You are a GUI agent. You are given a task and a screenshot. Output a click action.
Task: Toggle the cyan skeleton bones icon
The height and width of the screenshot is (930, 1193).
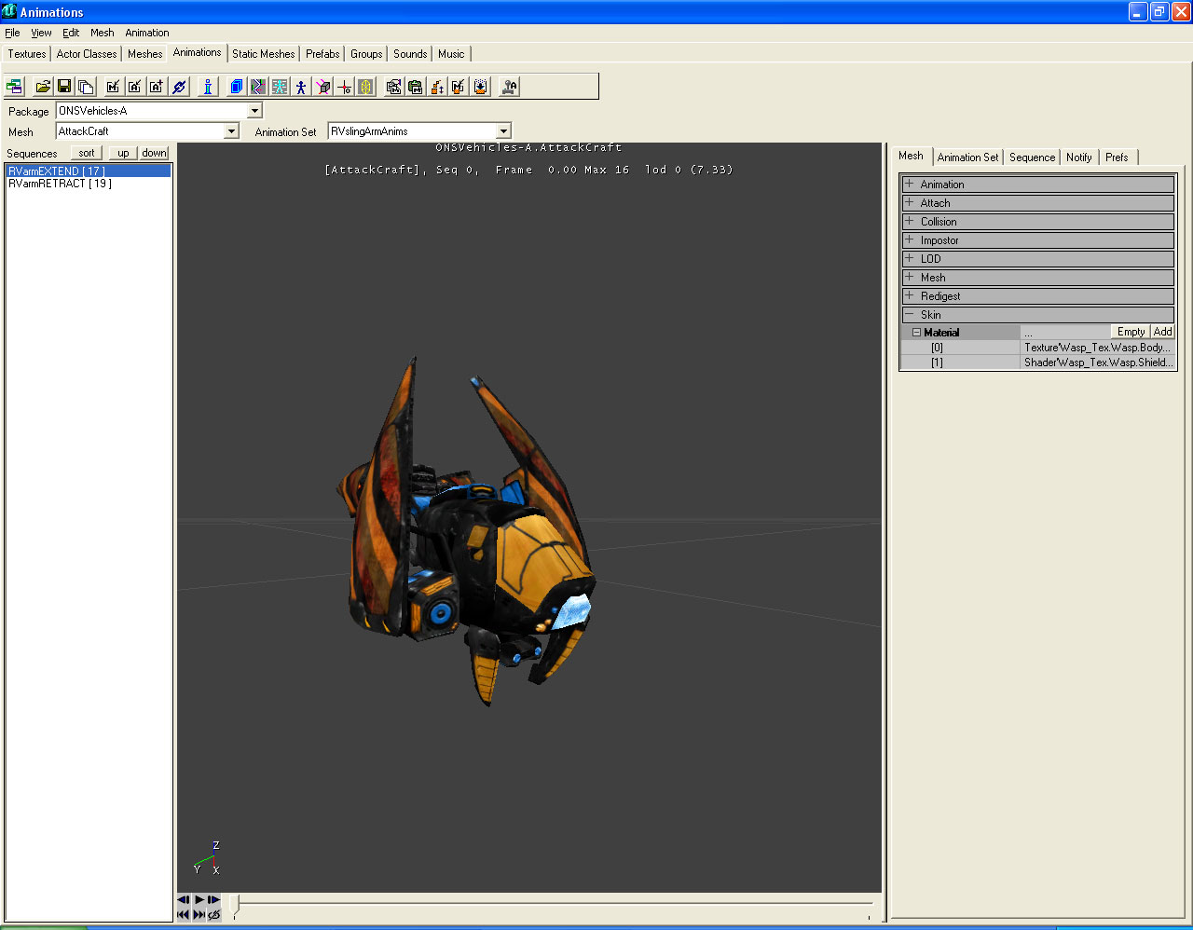[x=280, y=87]
